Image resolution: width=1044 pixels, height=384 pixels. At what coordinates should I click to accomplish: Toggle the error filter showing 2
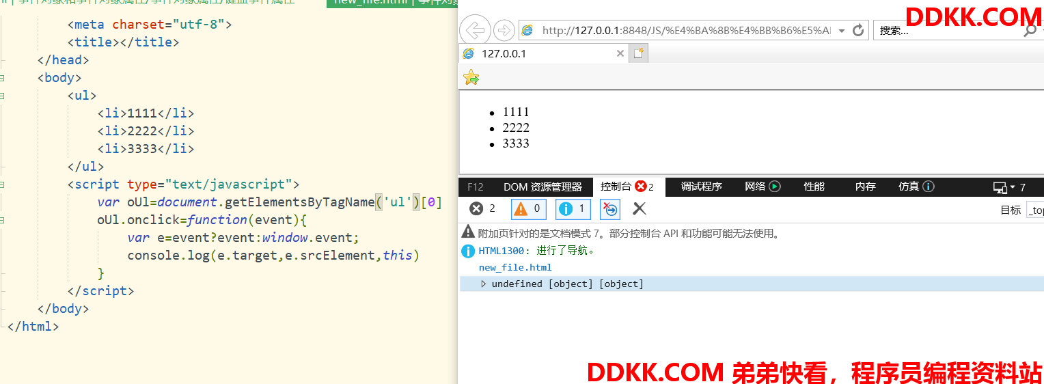tap(482, 209)
